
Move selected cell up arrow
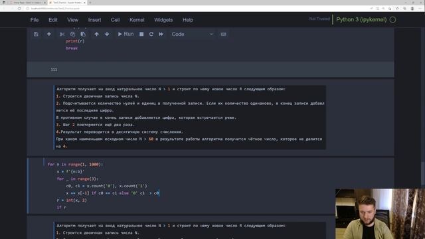click(x=96, y=34)
